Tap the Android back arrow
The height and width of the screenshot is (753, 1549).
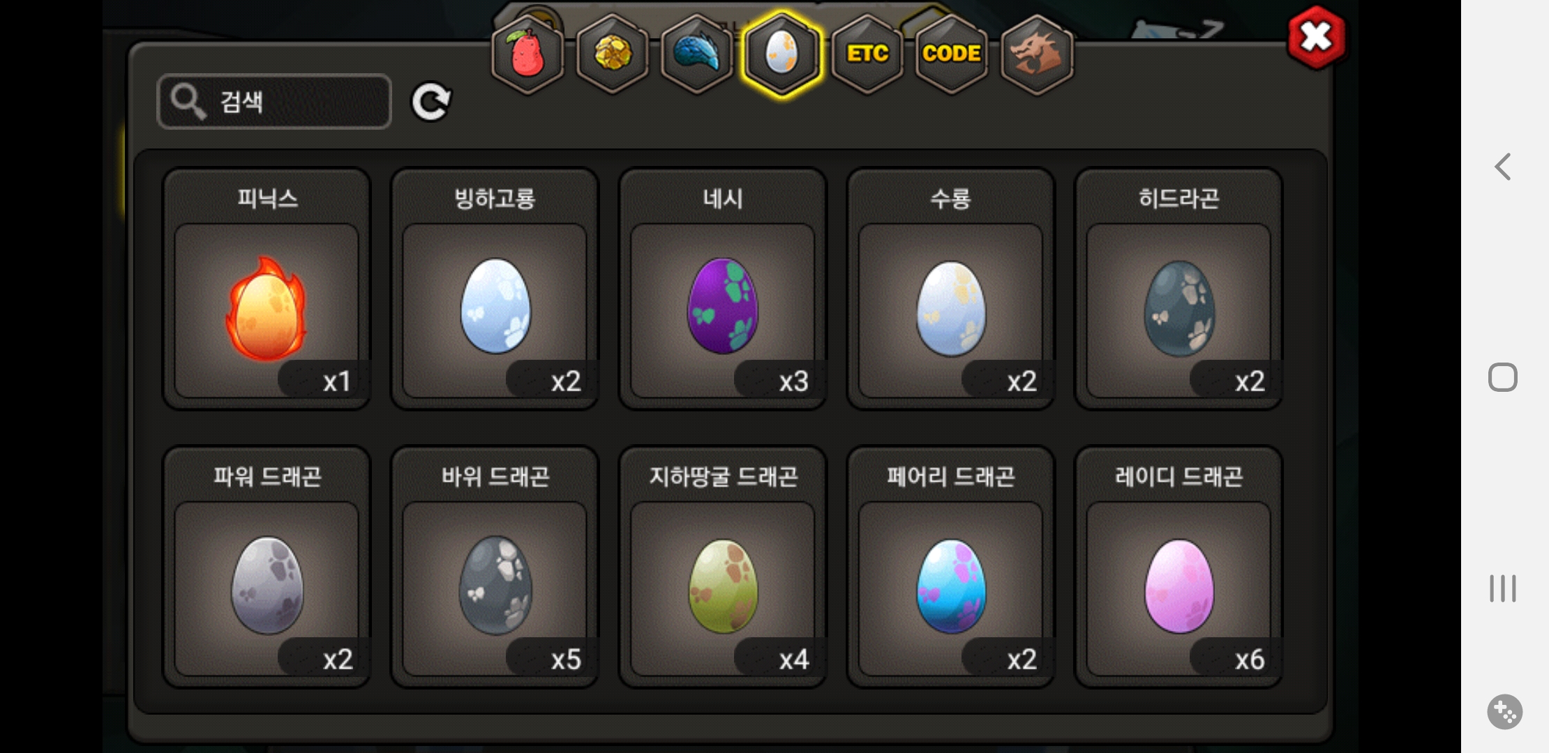pos(1503,167)
